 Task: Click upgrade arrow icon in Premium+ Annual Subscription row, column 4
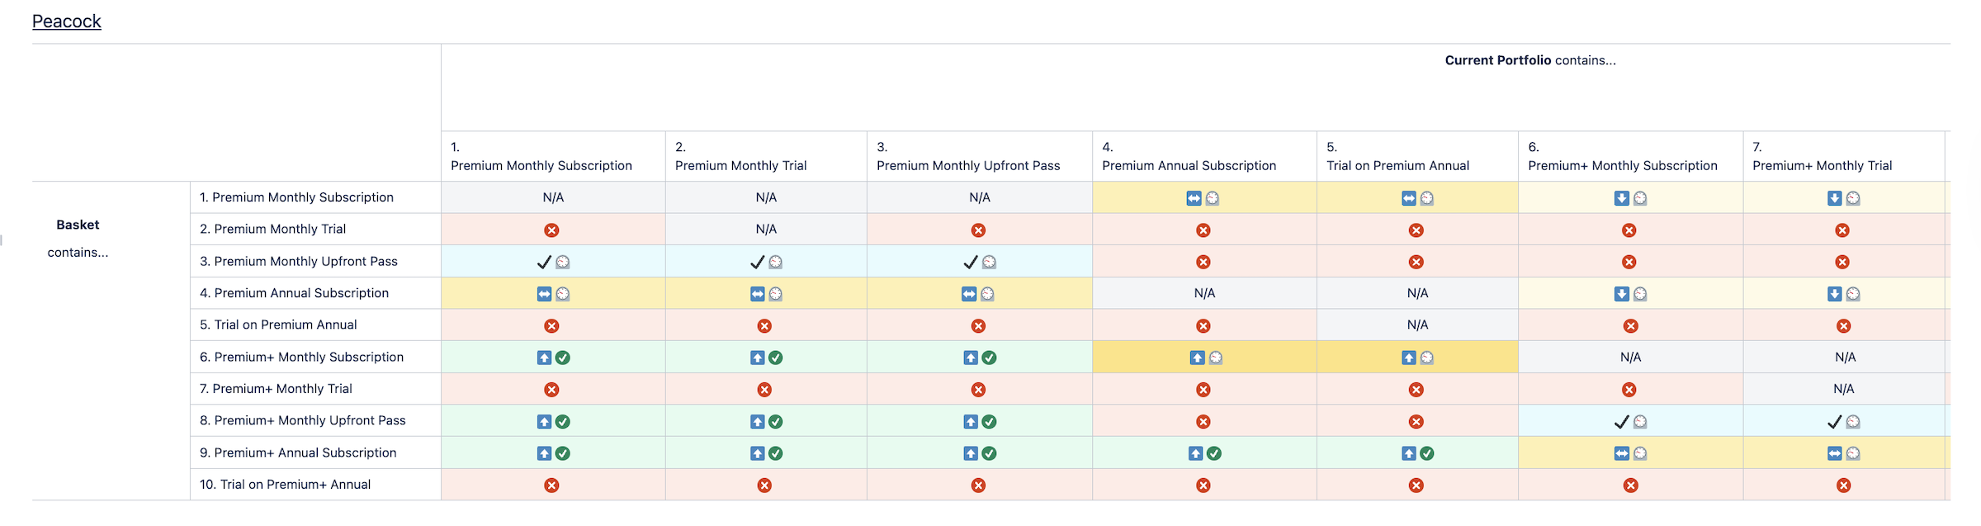pyautogui.click(x=1196, y=453)
